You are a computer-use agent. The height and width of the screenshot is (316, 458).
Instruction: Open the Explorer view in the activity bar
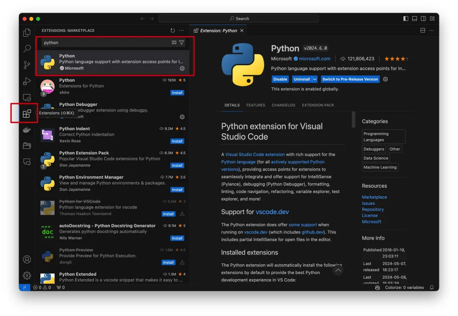(x=27, y=32)
